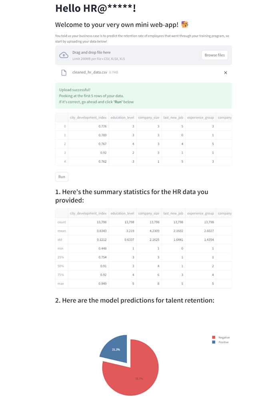272x404 pixels.
Task: Click education_level header in the preview table
Action: [122, 117]
